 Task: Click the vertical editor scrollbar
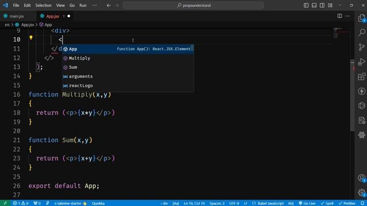pyautogui.click(x=353, y=96)
